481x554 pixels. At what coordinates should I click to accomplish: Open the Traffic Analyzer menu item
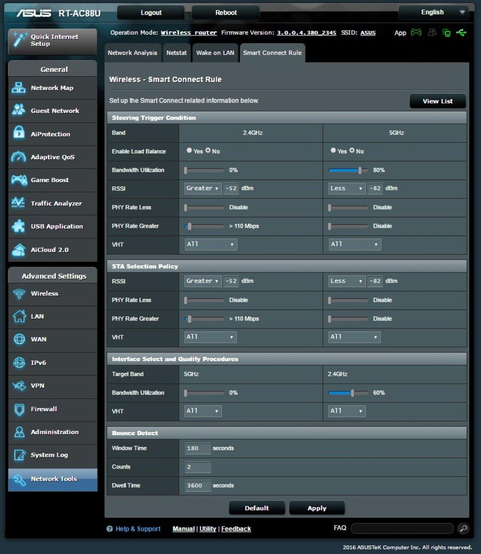click(53, 203)
